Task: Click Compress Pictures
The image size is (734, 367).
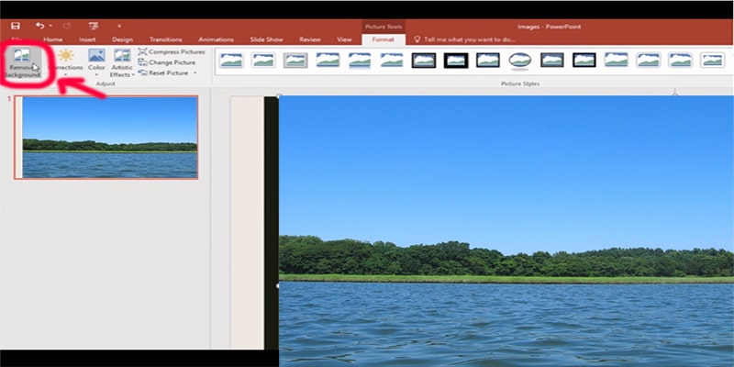Action: click(172, 52)
